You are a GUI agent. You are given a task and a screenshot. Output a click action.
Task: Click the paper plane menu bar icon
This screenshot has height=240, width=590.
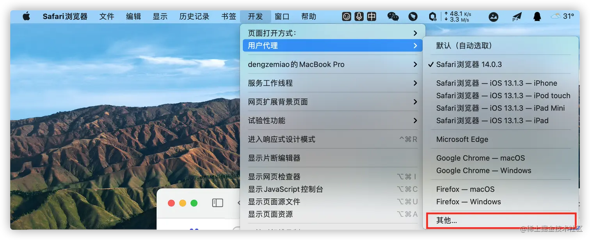click(517, 16)
